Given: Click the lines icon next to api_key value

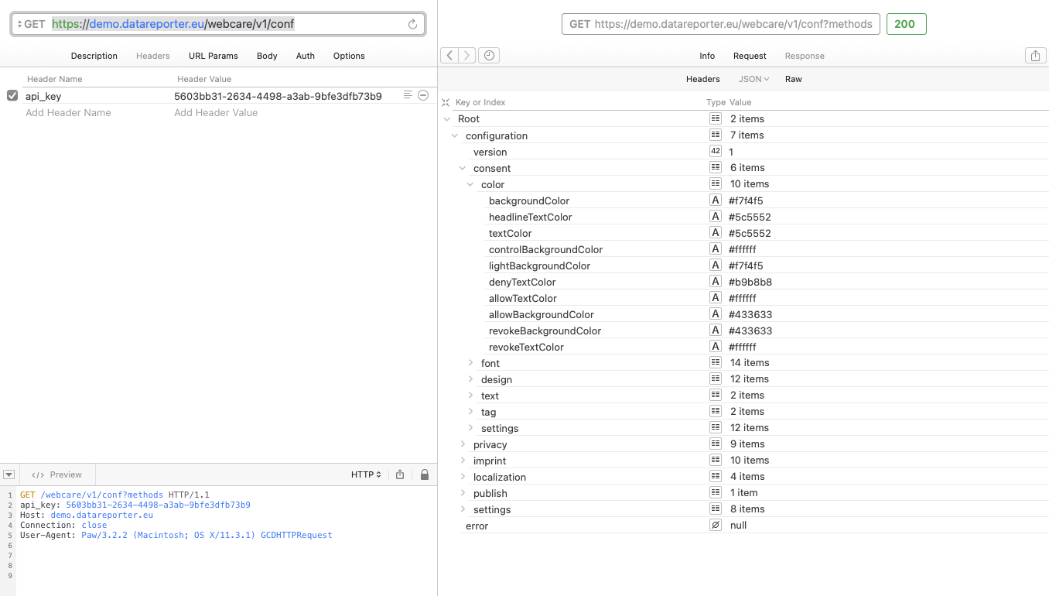Looking at the screenshot, I should pos(407,94).
